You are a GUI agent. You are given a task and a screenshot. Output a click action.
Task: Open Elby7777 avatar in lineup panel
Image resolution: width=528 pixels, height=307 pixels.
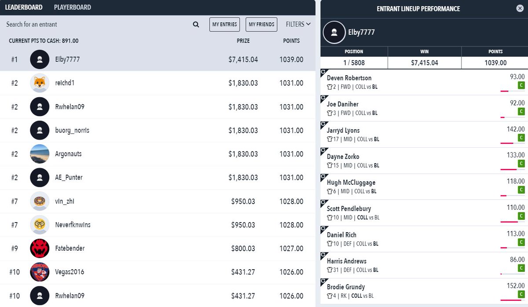point(334,33)
